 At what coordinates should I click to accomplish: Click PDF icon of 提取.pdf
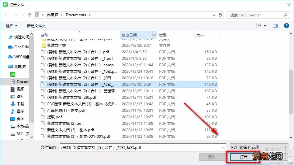pyautogui.click(x=43, y=117)
